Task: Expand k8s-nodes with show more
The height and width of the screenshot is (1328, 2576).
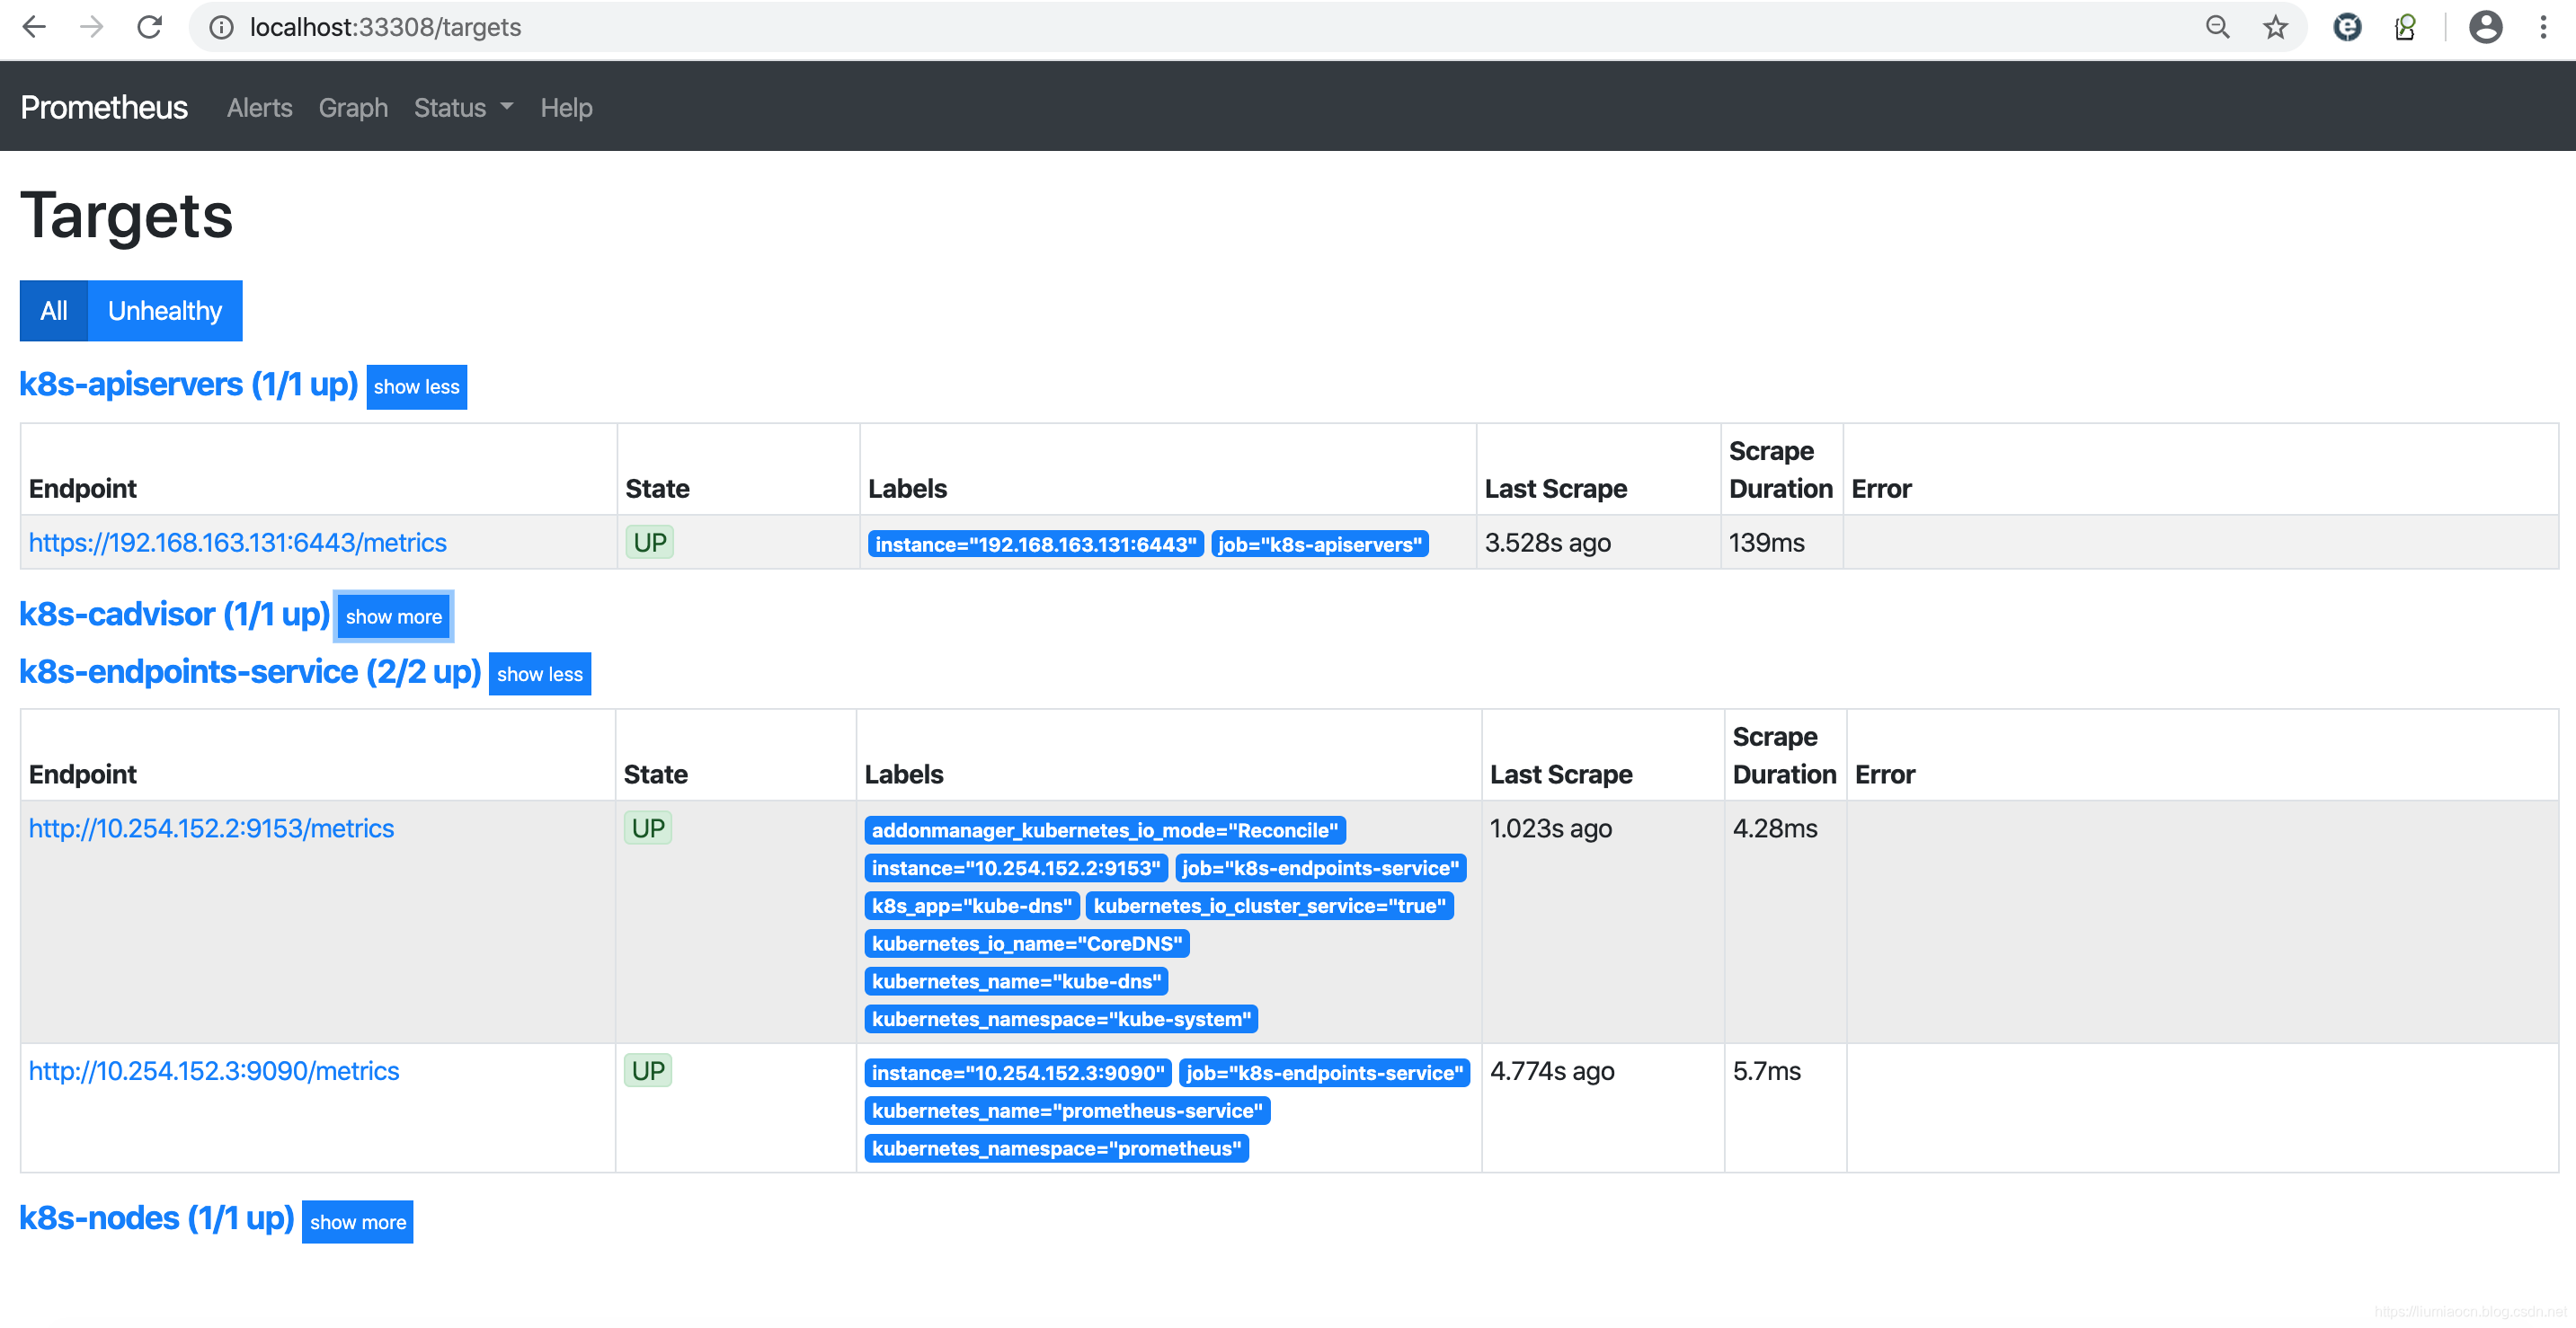Action: click(357, 1222)
